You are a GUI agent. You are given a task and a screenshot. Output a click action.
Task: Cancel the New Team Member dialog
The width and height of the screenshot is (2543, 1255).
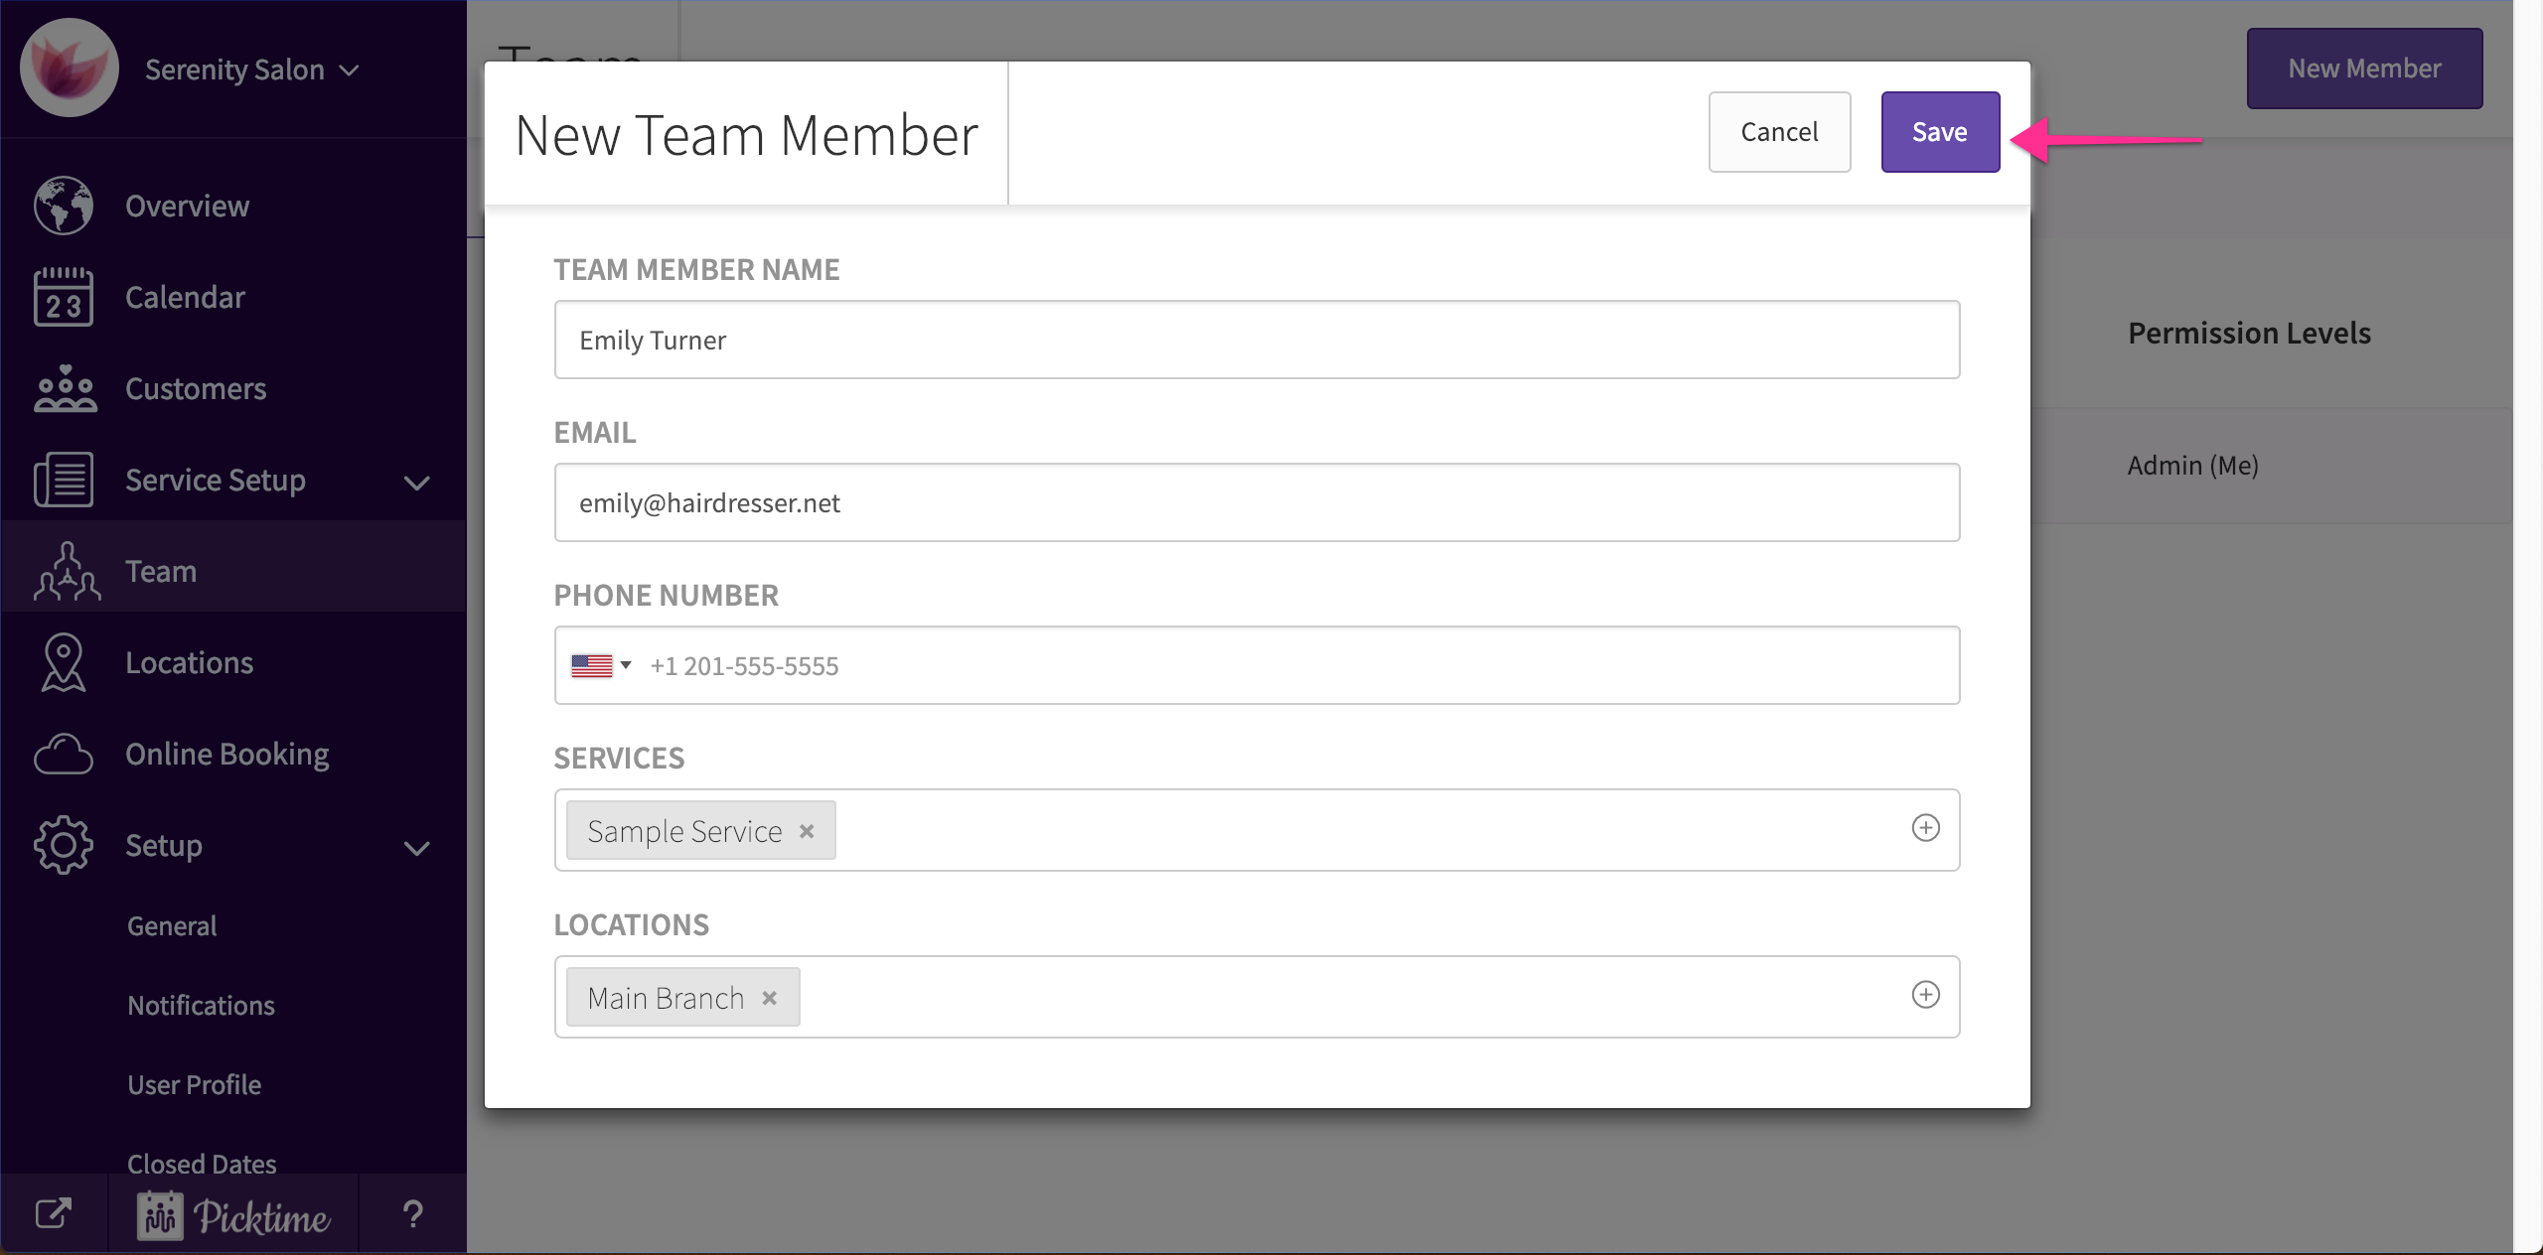pyautogui.click(x=1778, y=132)
